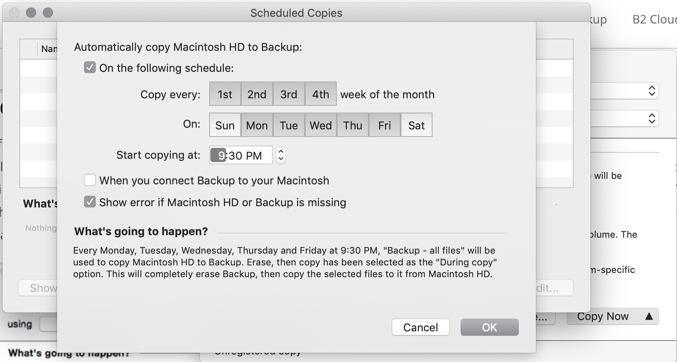Toggle the 4th week button
Screen dimensions: 677x362
tap(321, 94)
